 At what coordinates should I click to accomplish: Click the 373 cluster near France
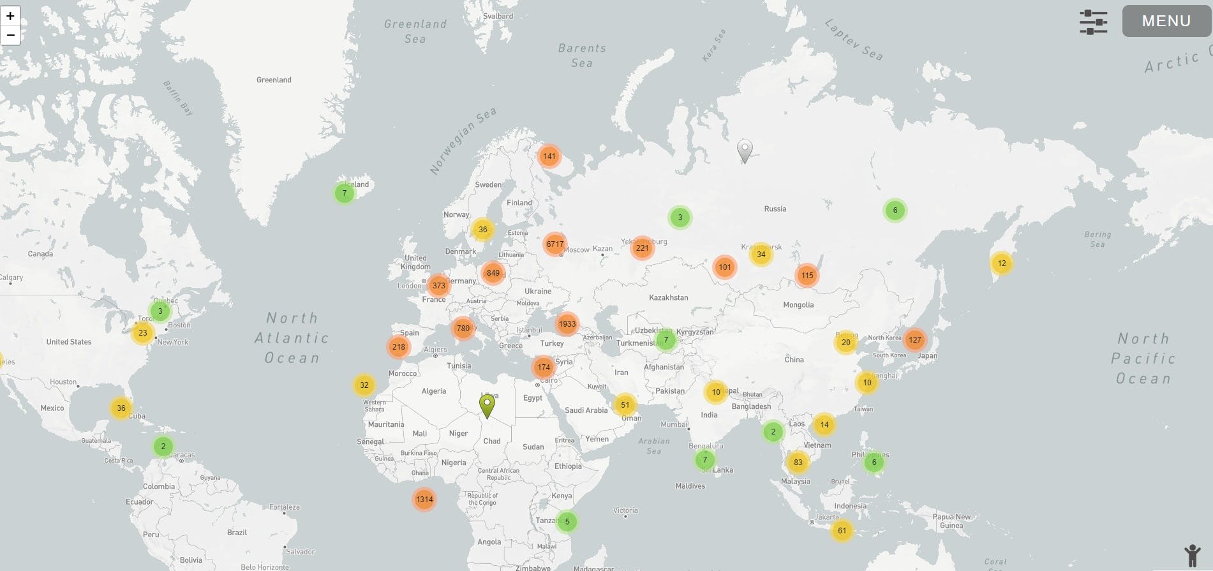[439, 286]
